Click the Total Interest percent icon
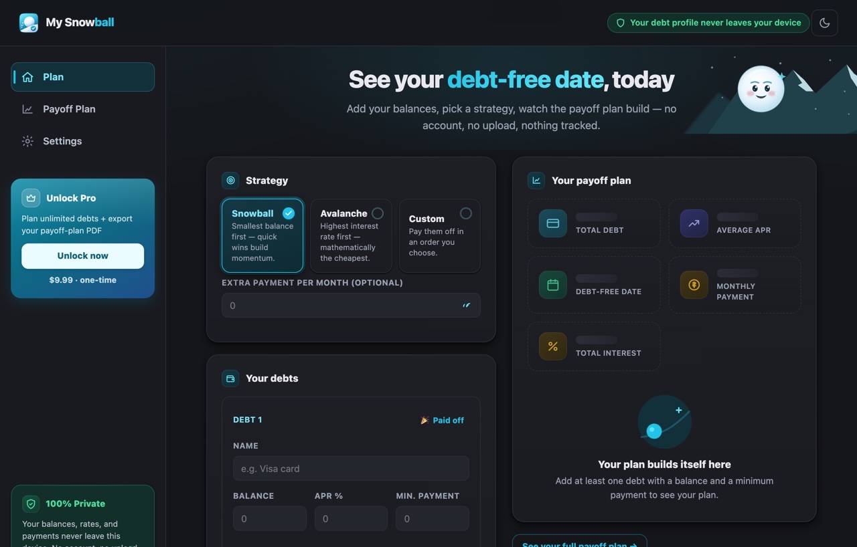Screen dimensions: 857x547 point(553,346)
